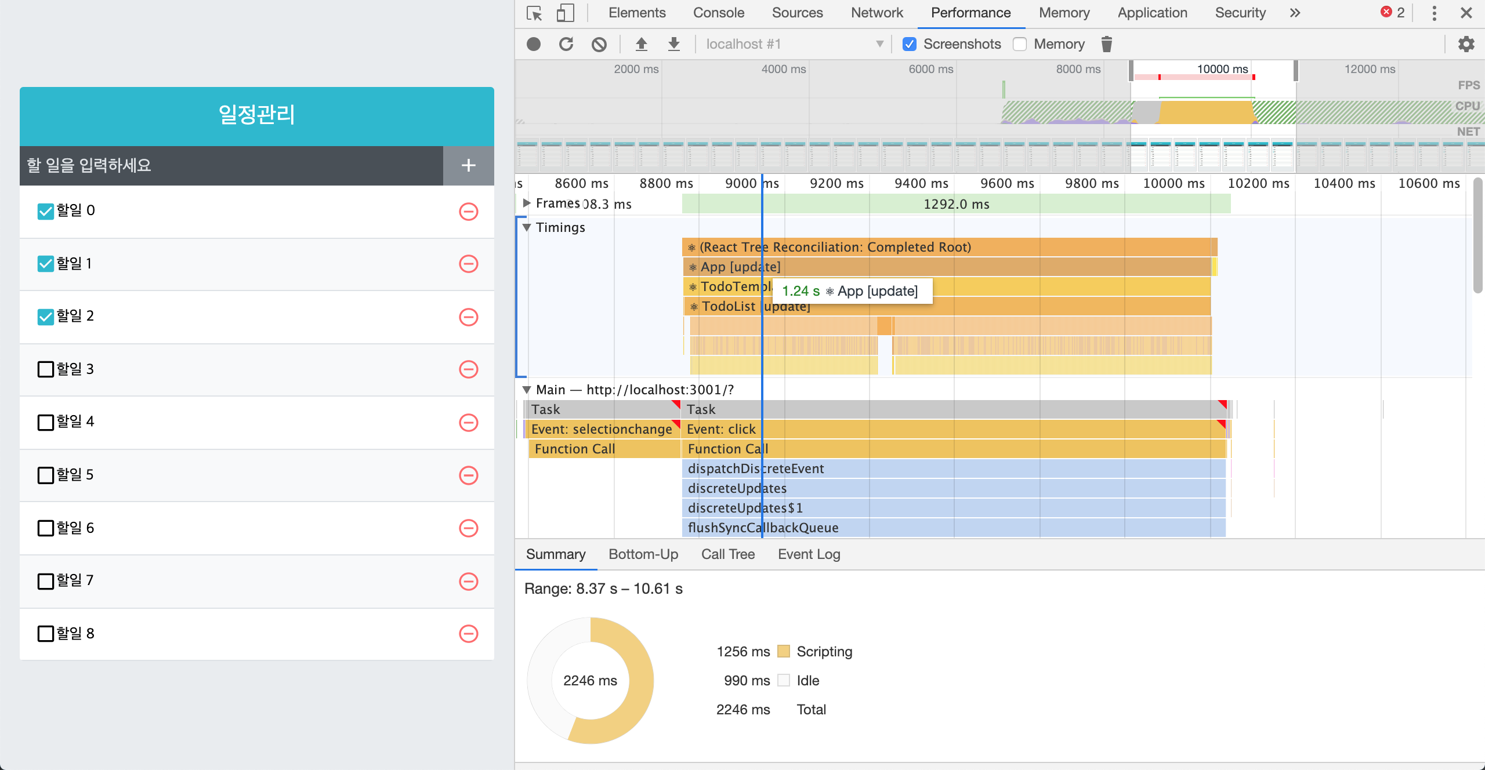Check the 할일 3 todo checkbox

coord(45,369)
